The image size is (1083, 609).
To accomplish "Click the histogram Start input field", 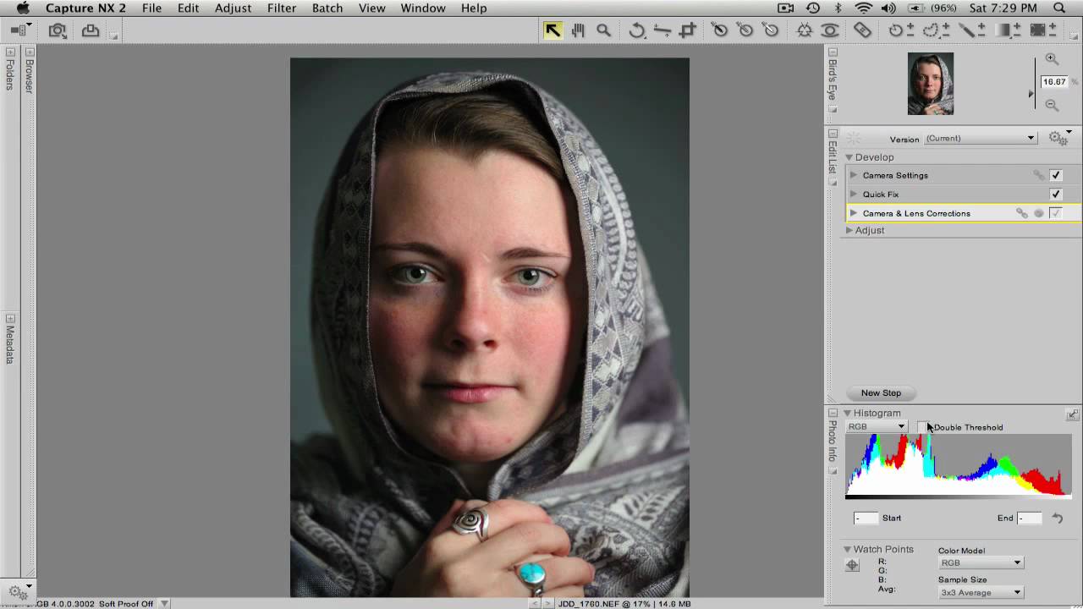I will point(866,518).
